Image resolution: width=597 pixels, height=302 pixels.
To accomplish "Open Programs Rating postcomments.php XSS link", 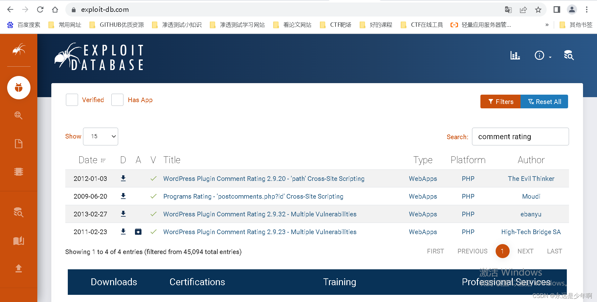I will pyautogui.click(x=253, y=196).
